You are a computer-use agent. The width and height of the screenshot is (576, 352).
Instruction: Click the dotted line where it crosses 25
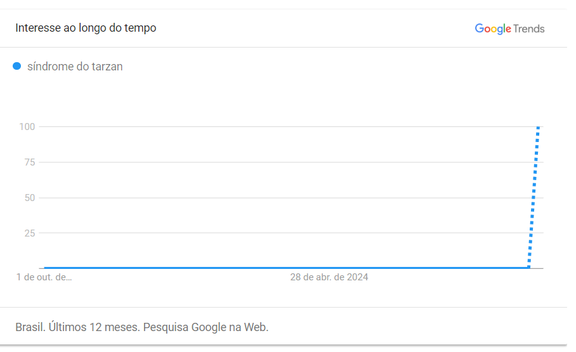tap(531, 233)
